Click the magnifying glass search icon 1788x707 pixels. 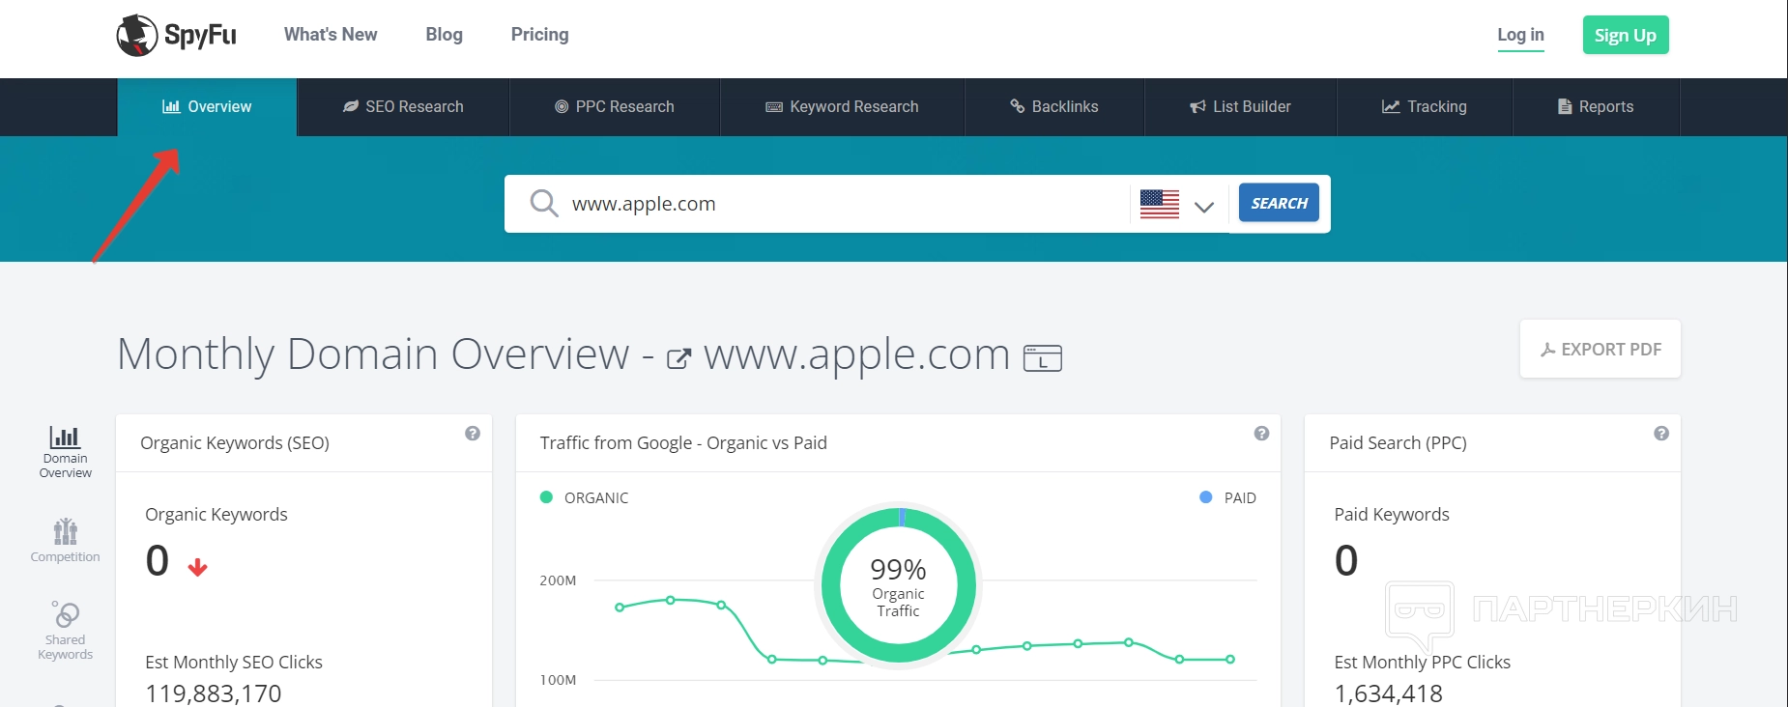coord(544,204)
